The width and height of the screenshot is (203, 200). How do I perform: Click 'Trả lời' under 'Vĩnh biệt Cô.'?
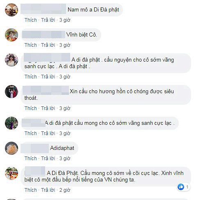48,45
